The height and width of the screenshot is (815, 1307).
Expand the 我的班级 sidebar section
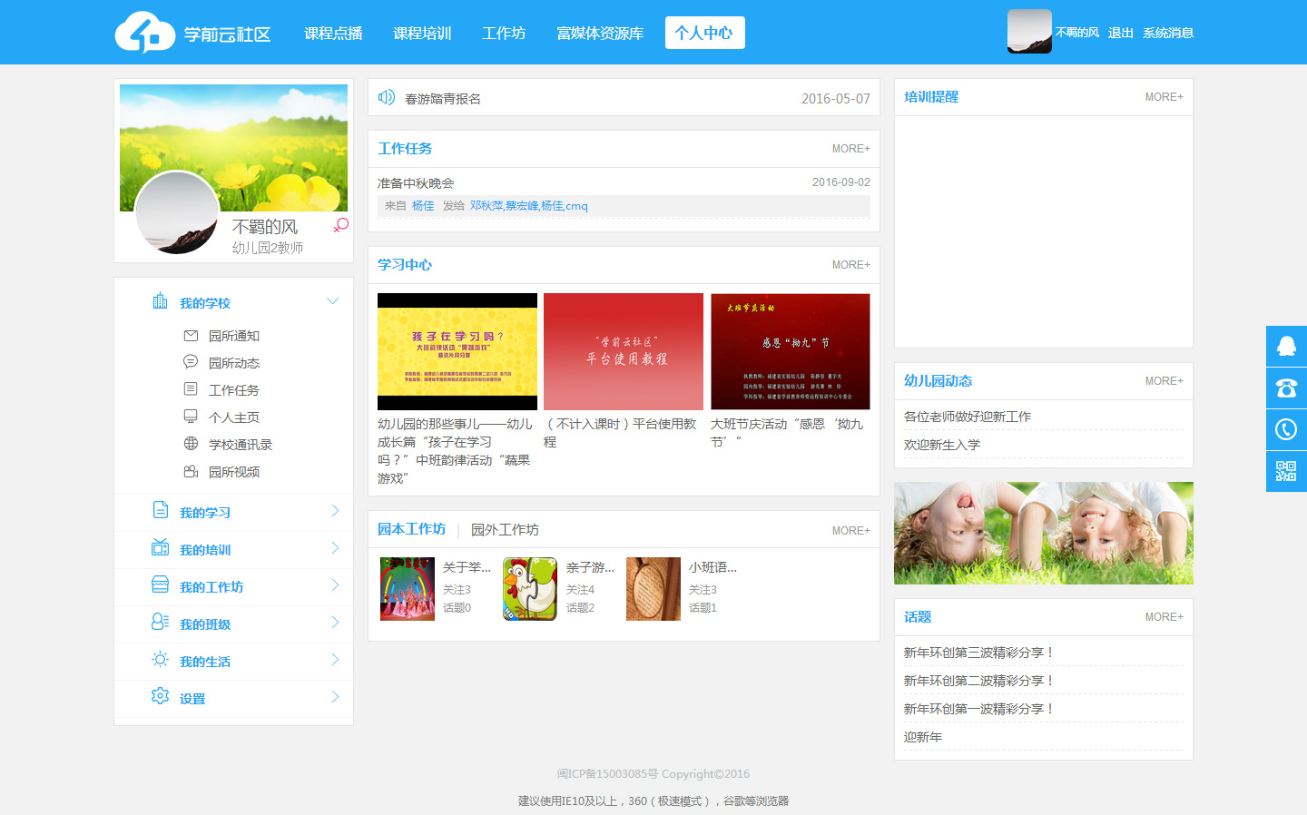point(334,624)
